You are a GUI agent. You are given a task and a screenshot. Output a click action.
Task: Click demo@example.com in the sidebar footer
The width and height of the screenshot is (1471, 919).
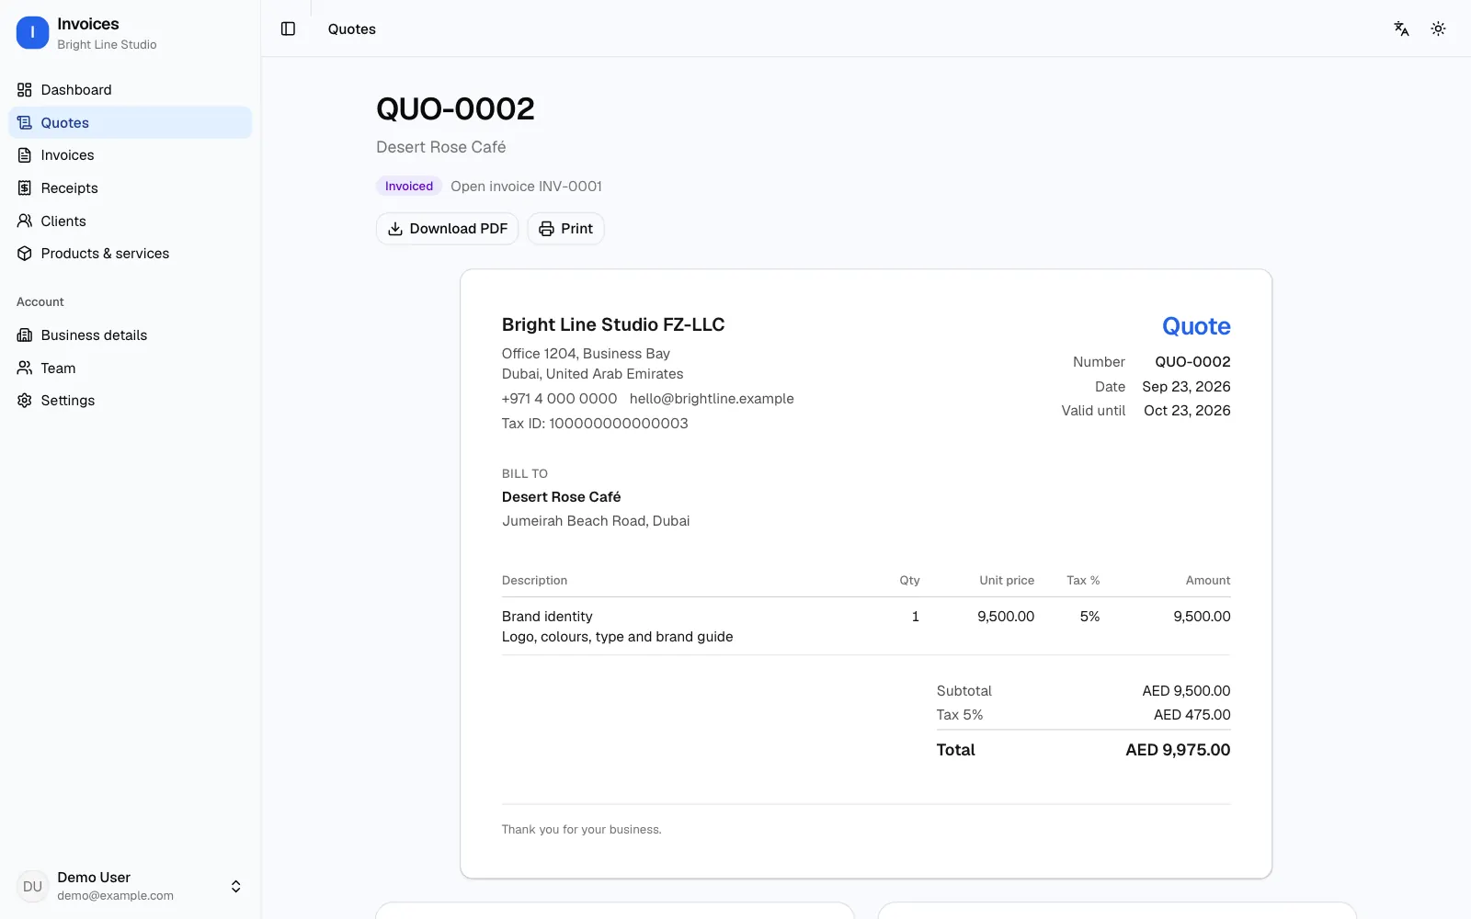pos(115,896)
